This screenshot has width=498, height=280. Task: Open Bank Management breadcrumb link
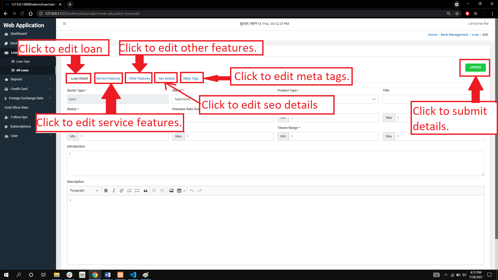coord(454,35)
